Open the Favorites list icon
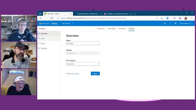This screenshot has height=110, width=196. (175, 18)
